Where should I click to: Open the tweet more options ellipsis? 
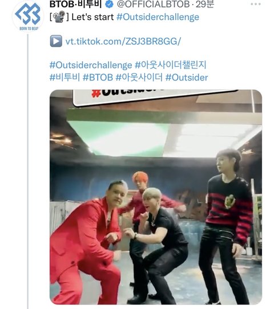[256, 4]
